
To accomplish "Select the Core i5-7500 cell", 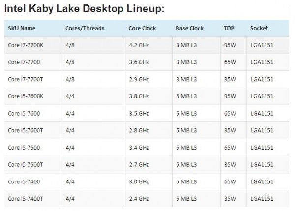I will pyautogui.click(x=23, y=147).
